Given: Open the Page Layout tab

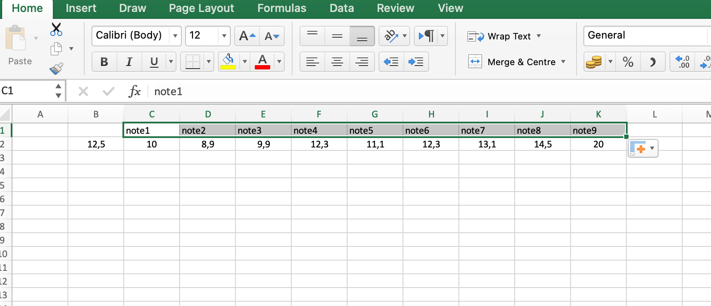Looking at the screenshot, I should click(201, 8).
